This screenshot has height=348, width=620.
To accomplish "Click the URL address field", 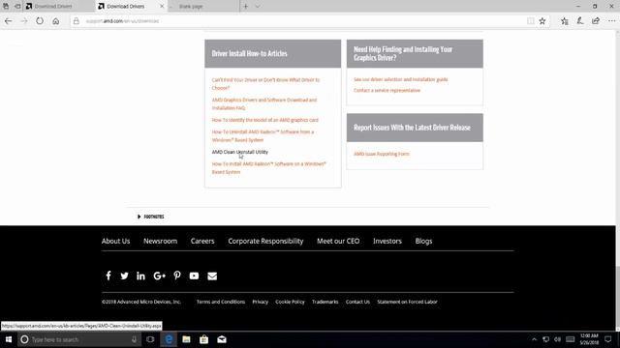I will click(300, 21).
